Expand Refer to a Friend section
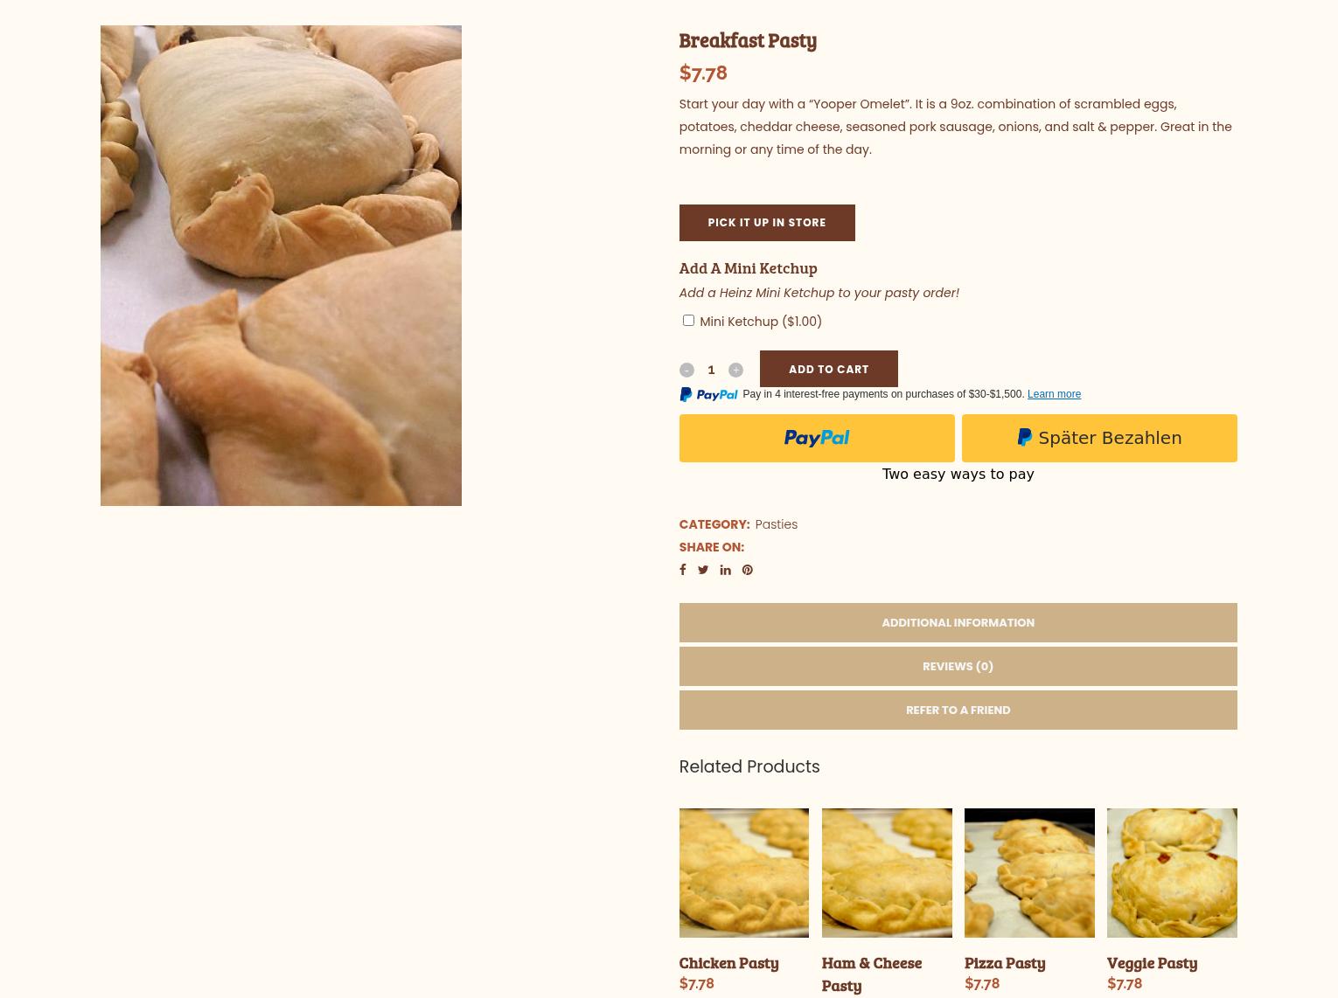The height and width of the screenshot is (998, 1338). 958,710
